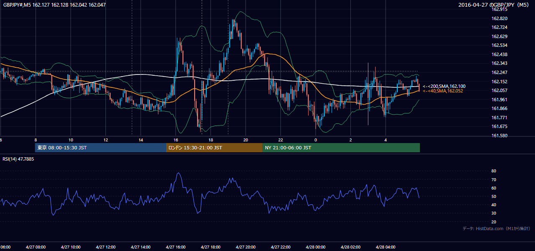
Task: Click price axis value 162.534
Action: click(499, 45)
